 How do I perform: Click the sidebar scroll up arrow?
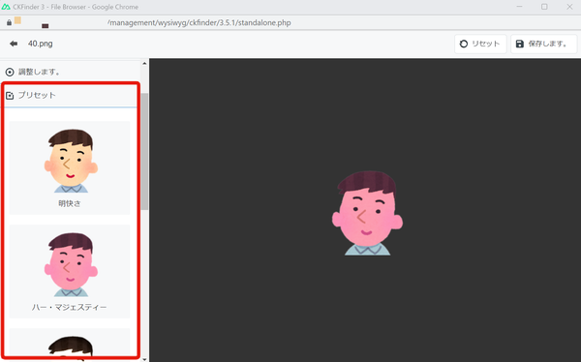pyautogui.click(x=144, y=64)
